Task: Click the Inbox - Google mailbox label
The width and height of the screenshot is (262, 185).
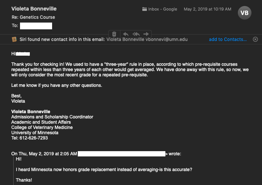Action: tap(163, 9)
